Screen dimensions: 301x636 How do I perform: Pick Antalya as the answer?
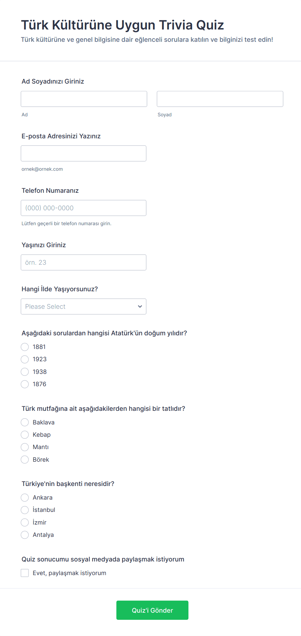coord(25,535)
